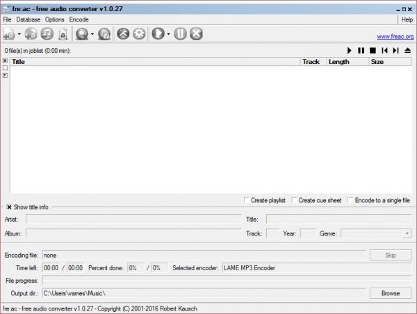Visit www.freac.org link

(395, 36)
